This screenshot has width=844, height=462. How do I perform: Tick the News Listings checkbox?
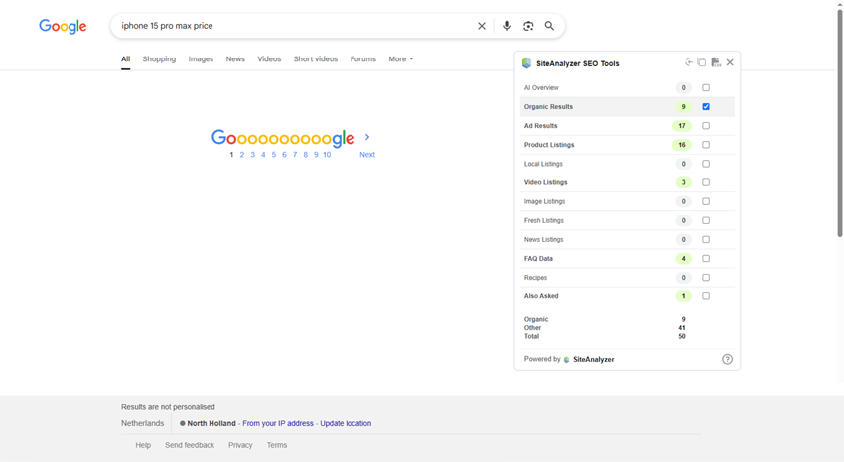706,240
